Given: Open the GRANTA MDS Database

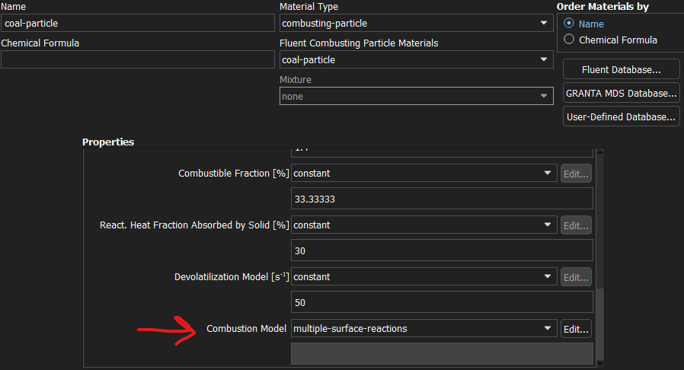Looking at the screenshot, I should tap(621, 94).
